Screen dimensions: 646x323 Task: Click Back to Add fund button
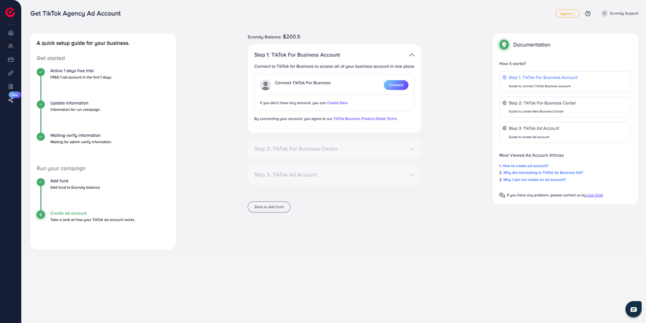(x=269, y=207)
